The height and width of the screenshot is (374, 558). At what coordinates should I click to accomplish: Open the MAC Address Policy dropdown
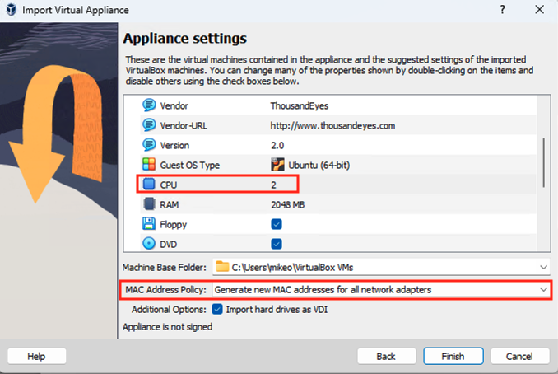[543, 289]
